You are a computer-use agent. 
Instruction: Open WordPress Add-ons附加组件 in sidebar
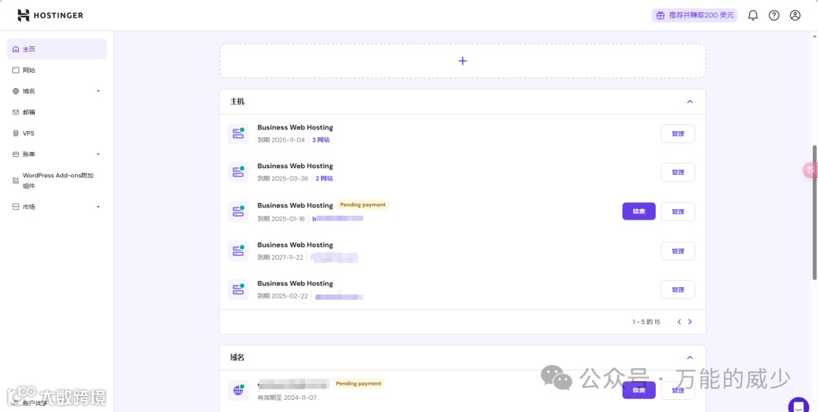pos(57,180)
